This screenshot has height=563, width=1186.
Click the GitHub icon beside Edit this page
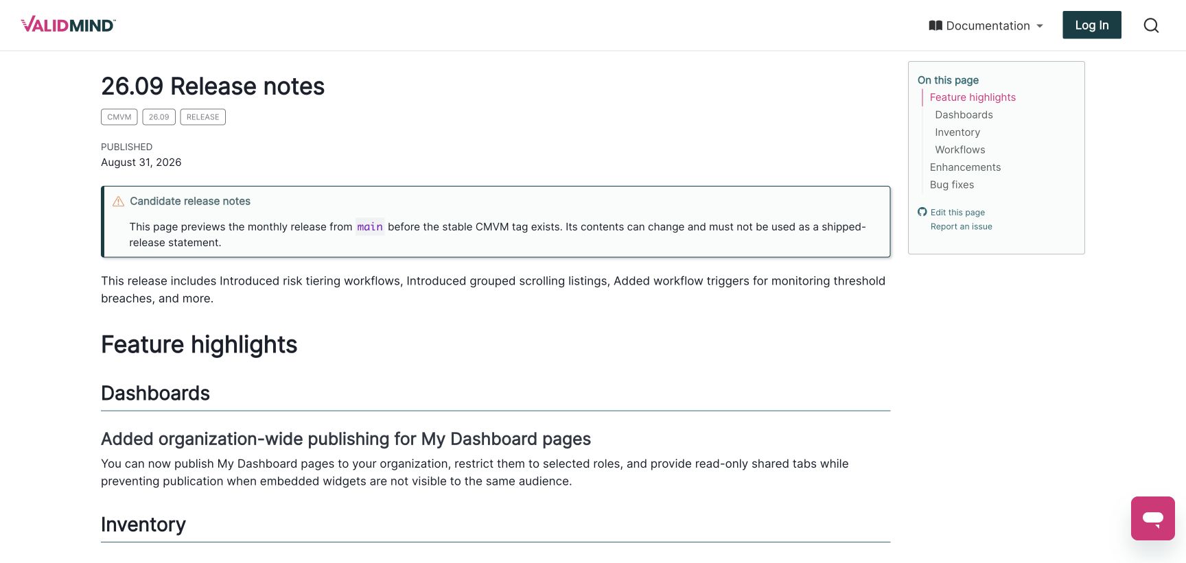click(922, 212)
